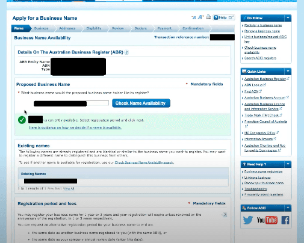Open Australian Business Account quick link
Screen dimensions: 304x243
tap(265, 97)
